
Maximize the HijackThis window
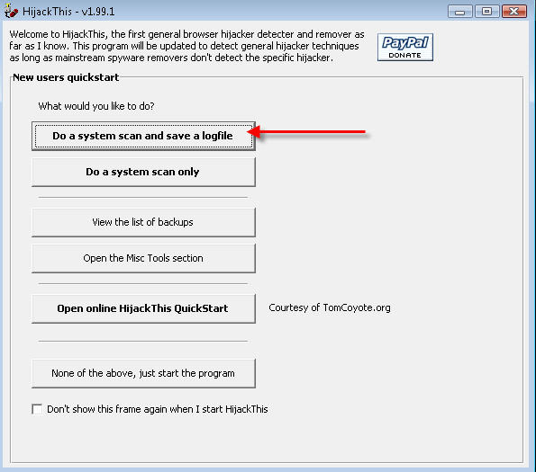click(x=486, y=12)
